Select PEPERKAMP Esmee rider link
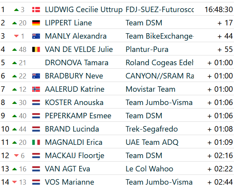This screenshot has height=187, width=234. pyautogui.click(x=78, y=116)
